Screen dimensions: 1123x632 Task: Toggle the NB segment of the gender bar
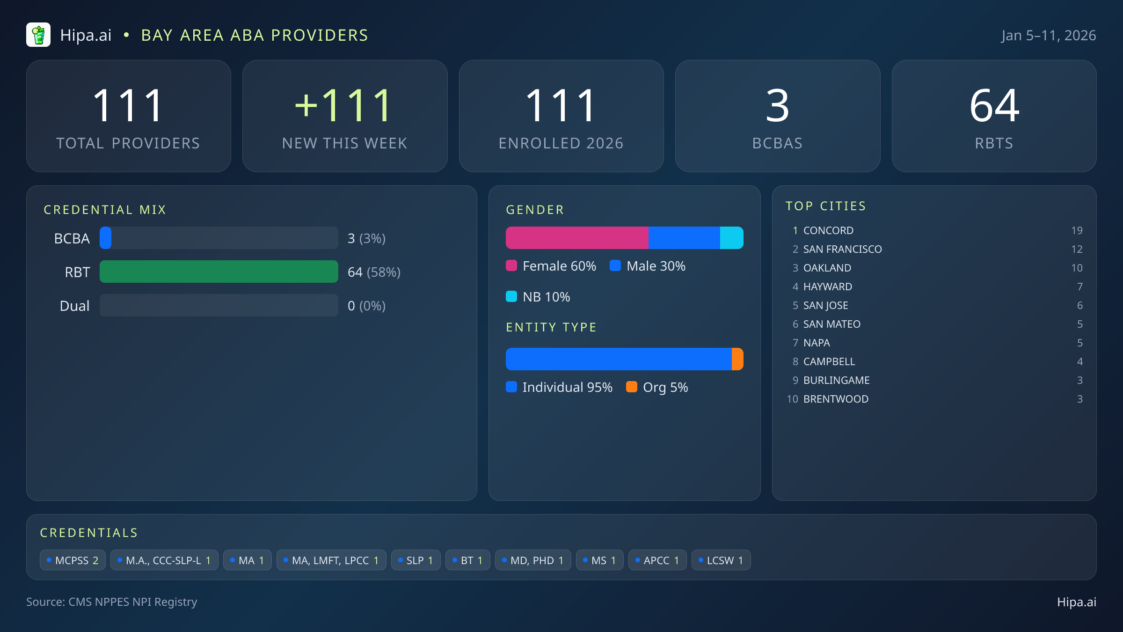(732, 237)
